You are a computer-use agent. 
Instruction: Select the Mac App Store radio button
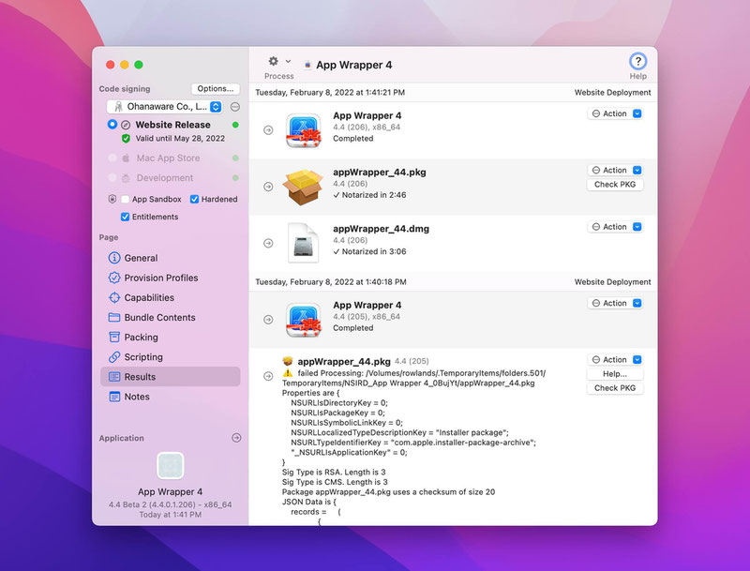point(112,158)
